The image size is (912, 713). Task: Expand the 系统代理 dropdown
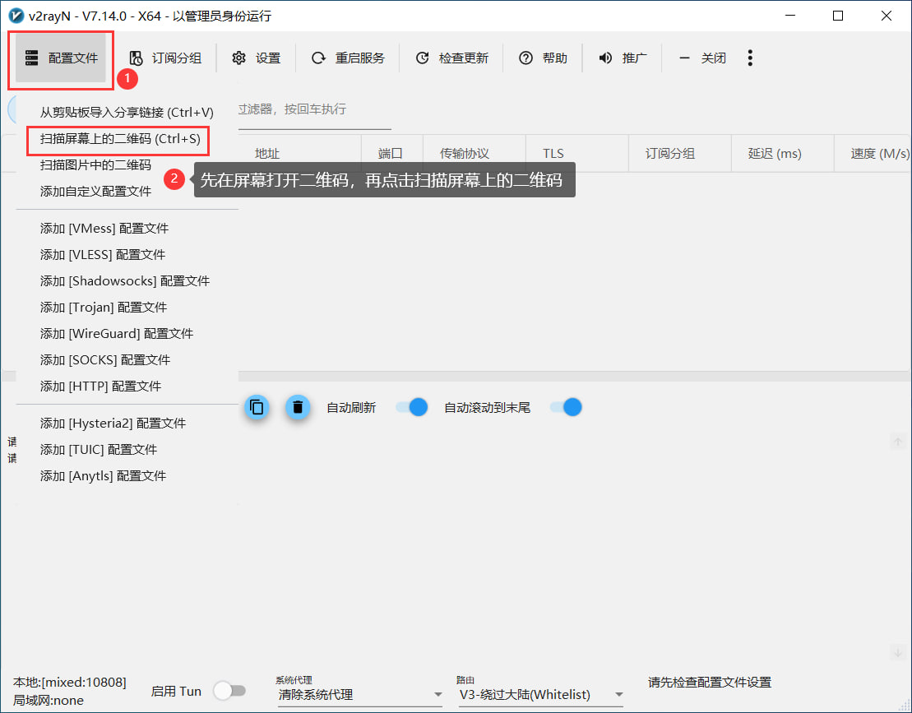[359, 695]
